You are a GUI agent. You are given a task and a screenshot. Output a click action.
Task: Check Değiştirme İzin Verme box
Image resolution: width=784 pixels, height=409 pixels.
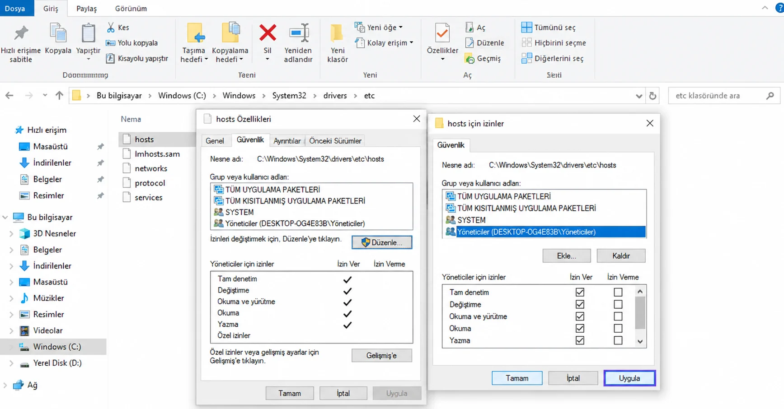(618, 304)
